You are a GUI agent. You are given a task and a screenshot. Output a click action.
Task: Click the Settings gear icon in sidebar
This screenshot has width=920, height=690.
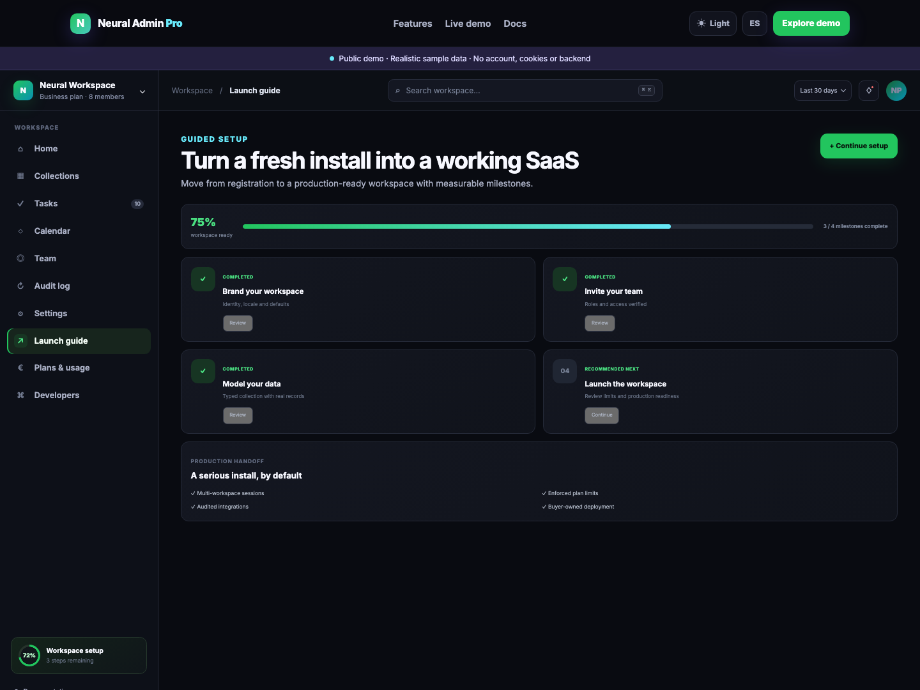coord(20,314)
